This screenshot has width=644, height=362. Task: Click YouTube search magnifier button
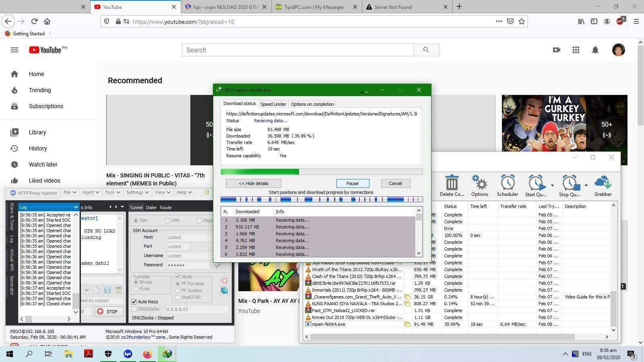pyautogui.click(x=426, y=50)
